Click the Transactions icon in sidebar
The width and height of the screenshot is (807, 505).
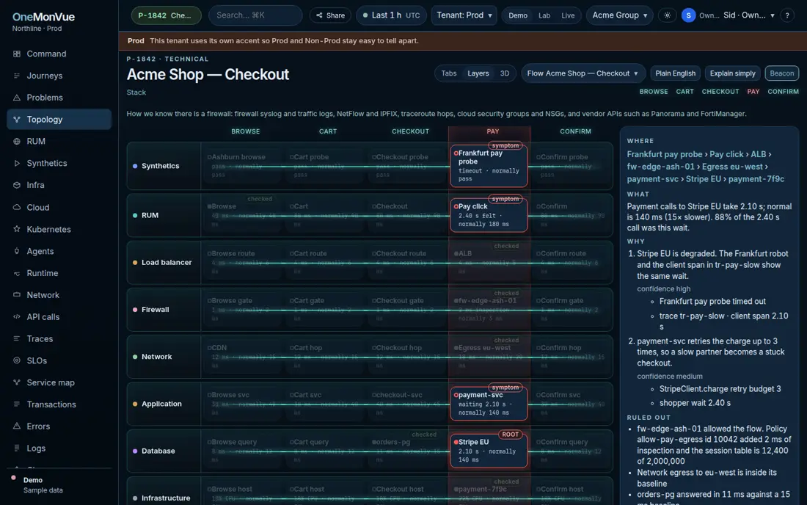pyautogui.click(x=16, y=404)
